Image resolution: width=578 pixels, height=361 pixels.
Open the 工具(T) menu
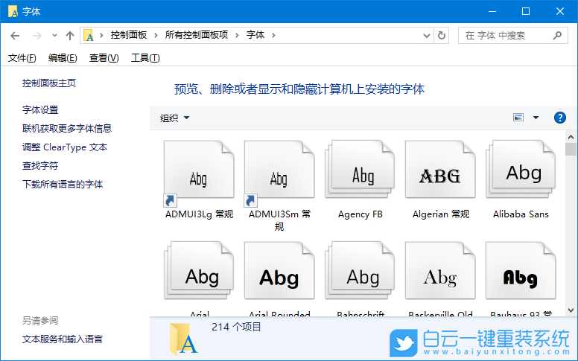[x=145, y=58]
